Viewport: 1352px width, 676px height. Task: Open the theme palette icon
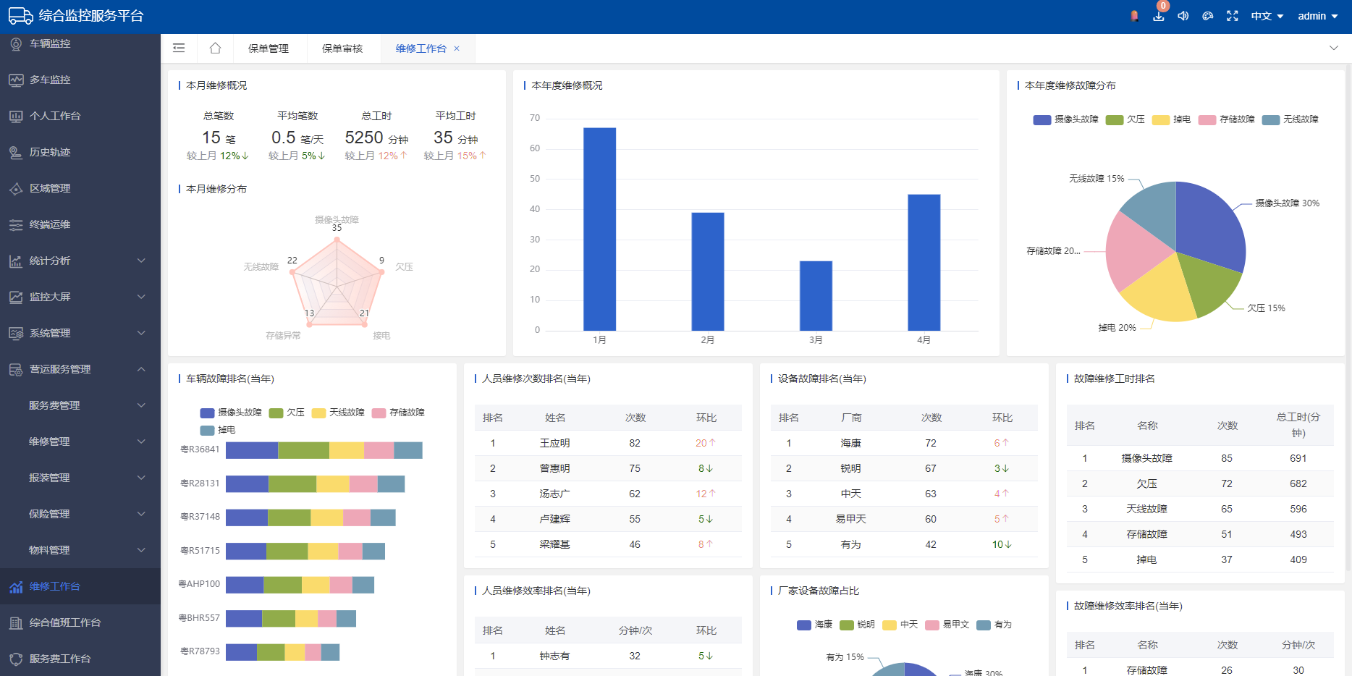tap(1208, 16)
